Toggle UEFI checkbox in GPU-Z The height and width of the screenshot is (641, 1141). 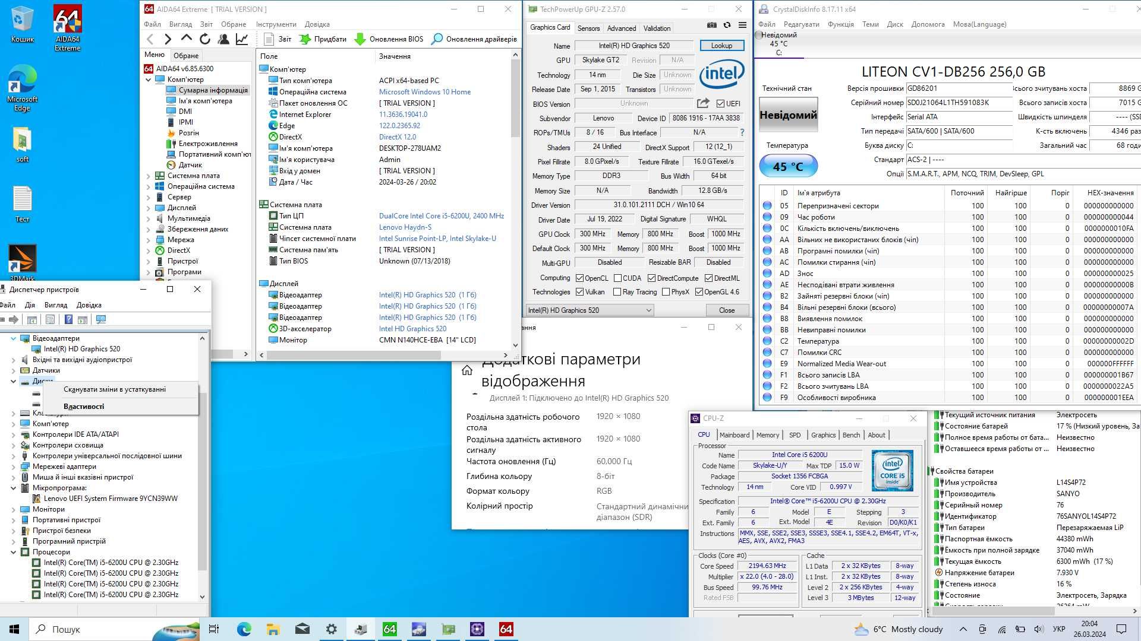coord(720,103)
